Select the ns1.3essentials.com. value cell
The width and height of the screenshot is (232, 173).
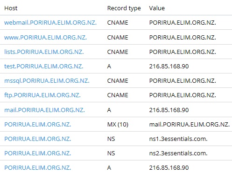(x=178, y=139)
